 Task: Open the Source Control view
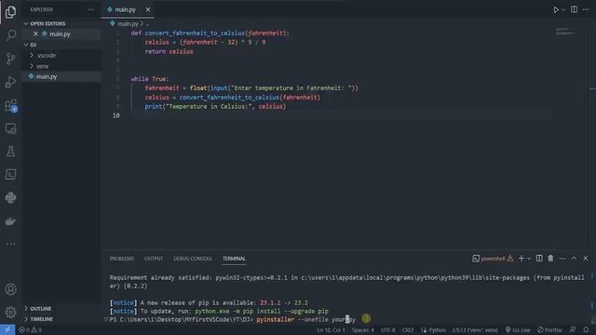10,59
